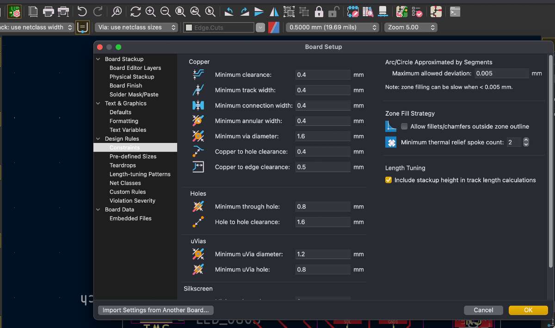The height and width of the screenshot is (328, 555).
Task: Collapse the Text & Graphics tree section
Action: [98, 104]
